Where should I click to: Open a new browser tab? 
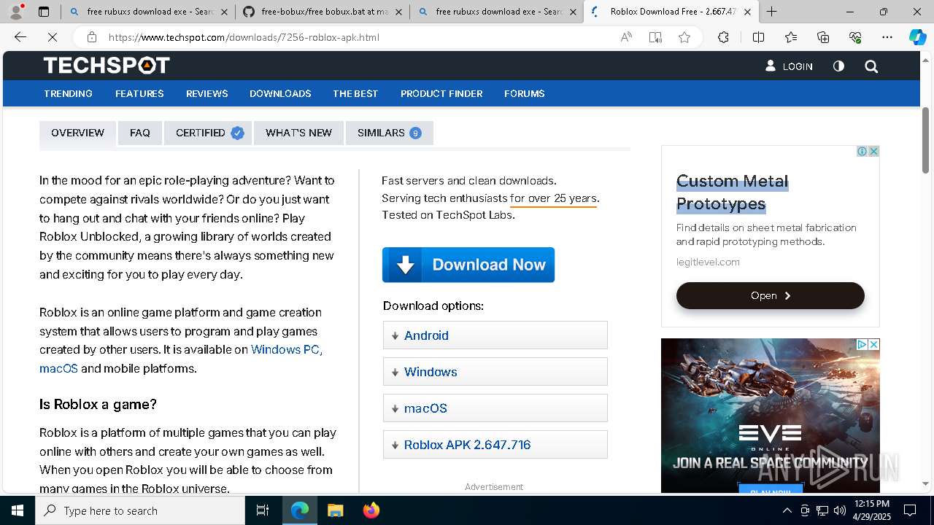pyautogui.click(x=771, y=12)
